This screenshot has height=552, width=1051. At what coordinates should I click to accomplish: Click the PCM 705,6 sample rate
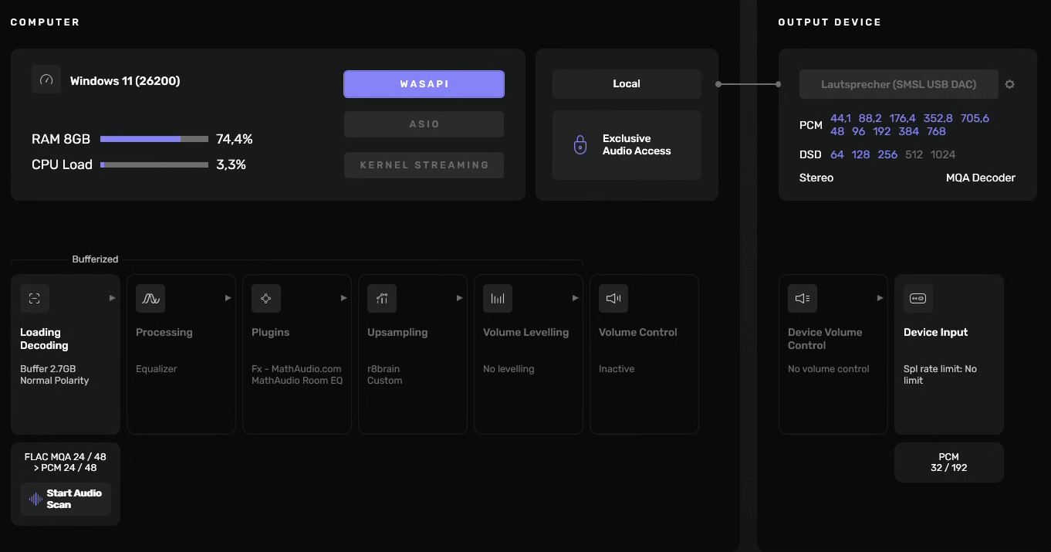click(975, 118)
